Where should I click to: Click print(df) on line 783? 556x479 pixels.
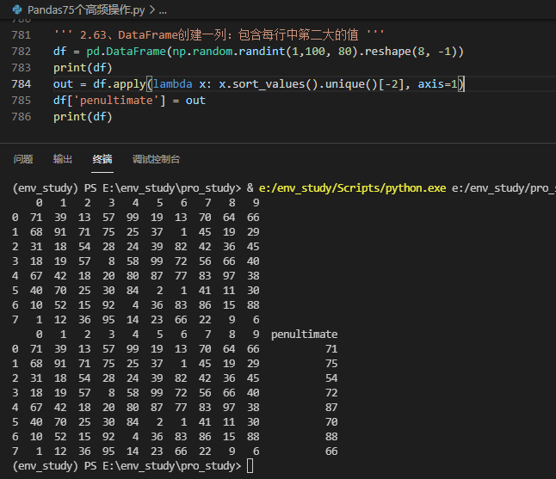pyautogui.click(x=83, y=68)
